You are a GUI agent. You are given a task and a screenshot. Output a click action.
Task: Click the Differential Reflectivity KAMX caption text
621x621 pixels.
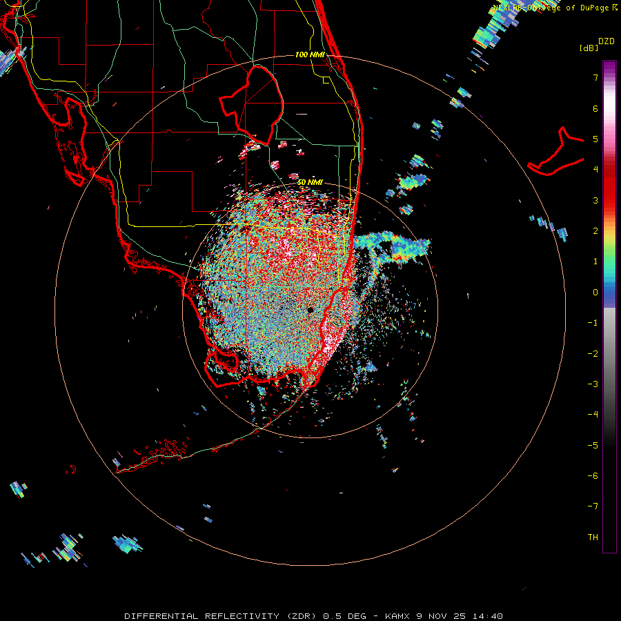click(x=314, y=616)
